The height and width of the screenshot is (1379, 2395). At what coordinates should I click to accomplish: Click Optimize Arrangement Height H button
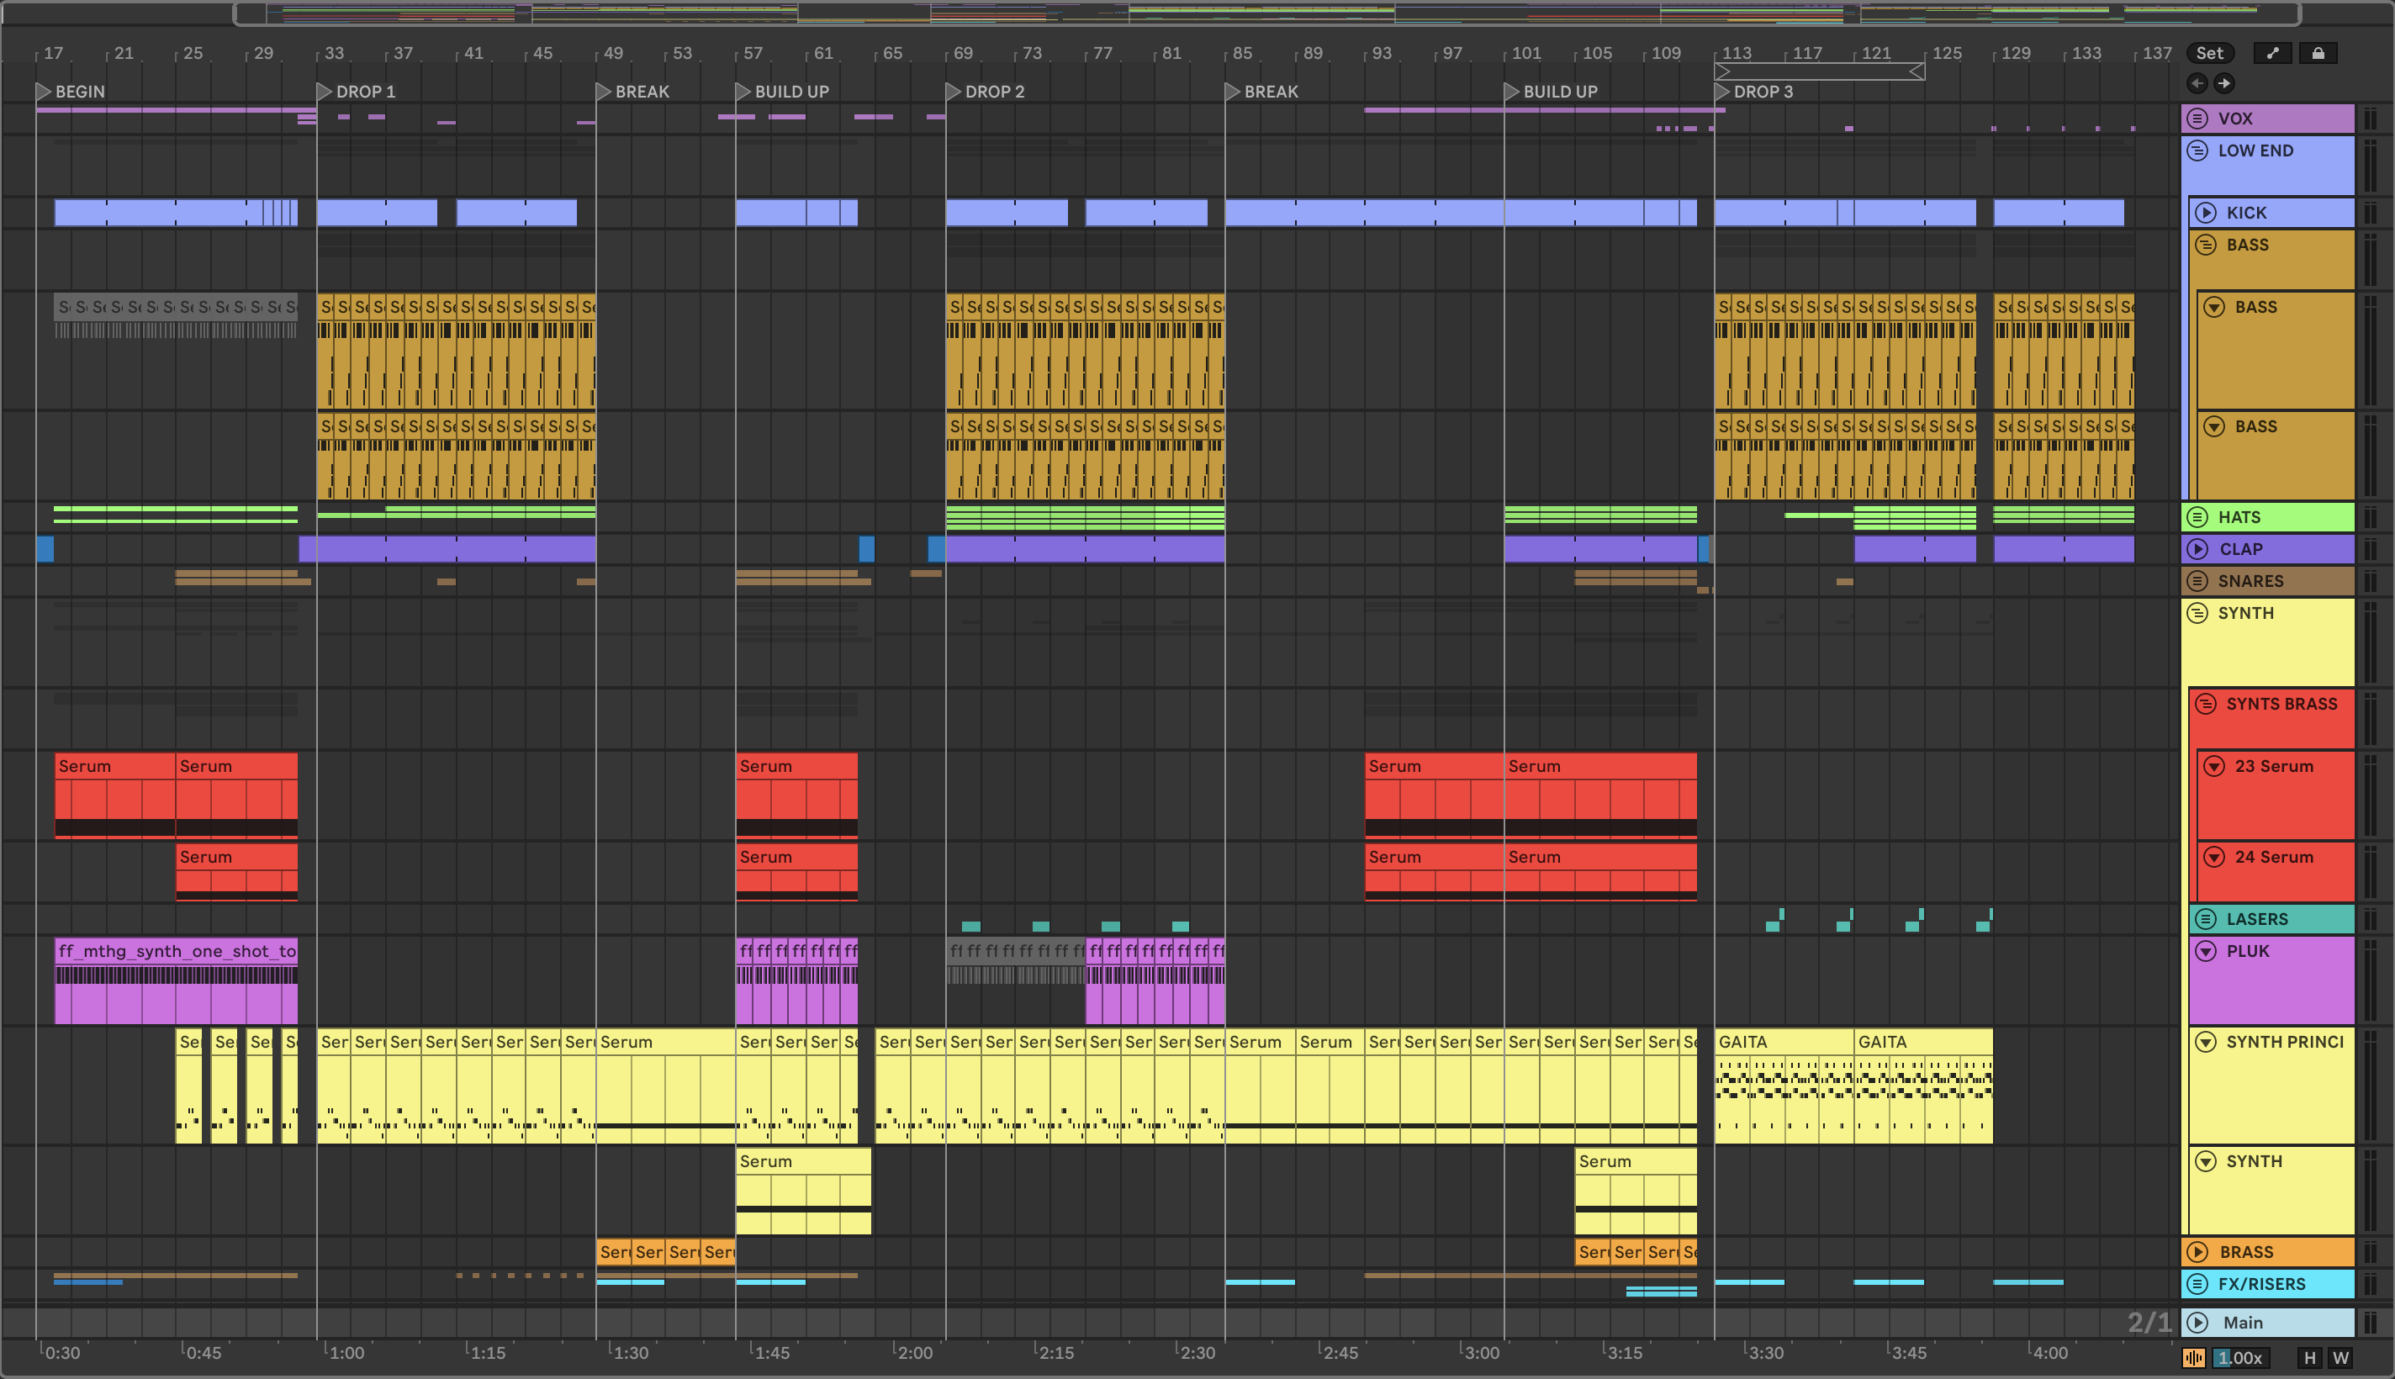pyautogui.click(x=2310, y=1358)
